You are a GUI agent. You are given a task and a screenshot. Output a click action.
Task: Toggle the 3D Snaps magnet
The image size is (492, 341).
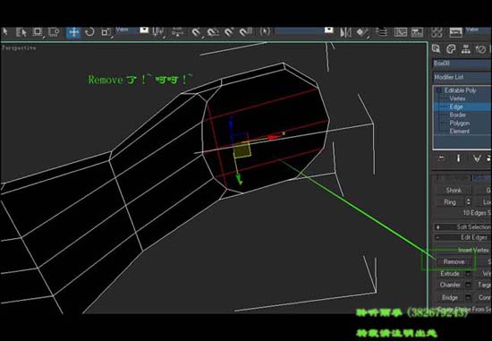tap(196, 32)
